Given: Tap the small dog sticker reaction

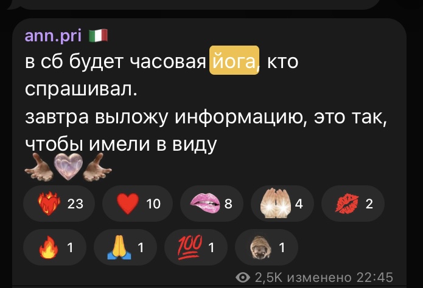Looking at the screenshot, I should (267, 247).
